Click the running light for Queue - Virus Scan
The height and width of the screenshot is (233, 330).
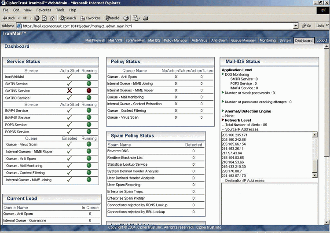click(x=89, y=144)
